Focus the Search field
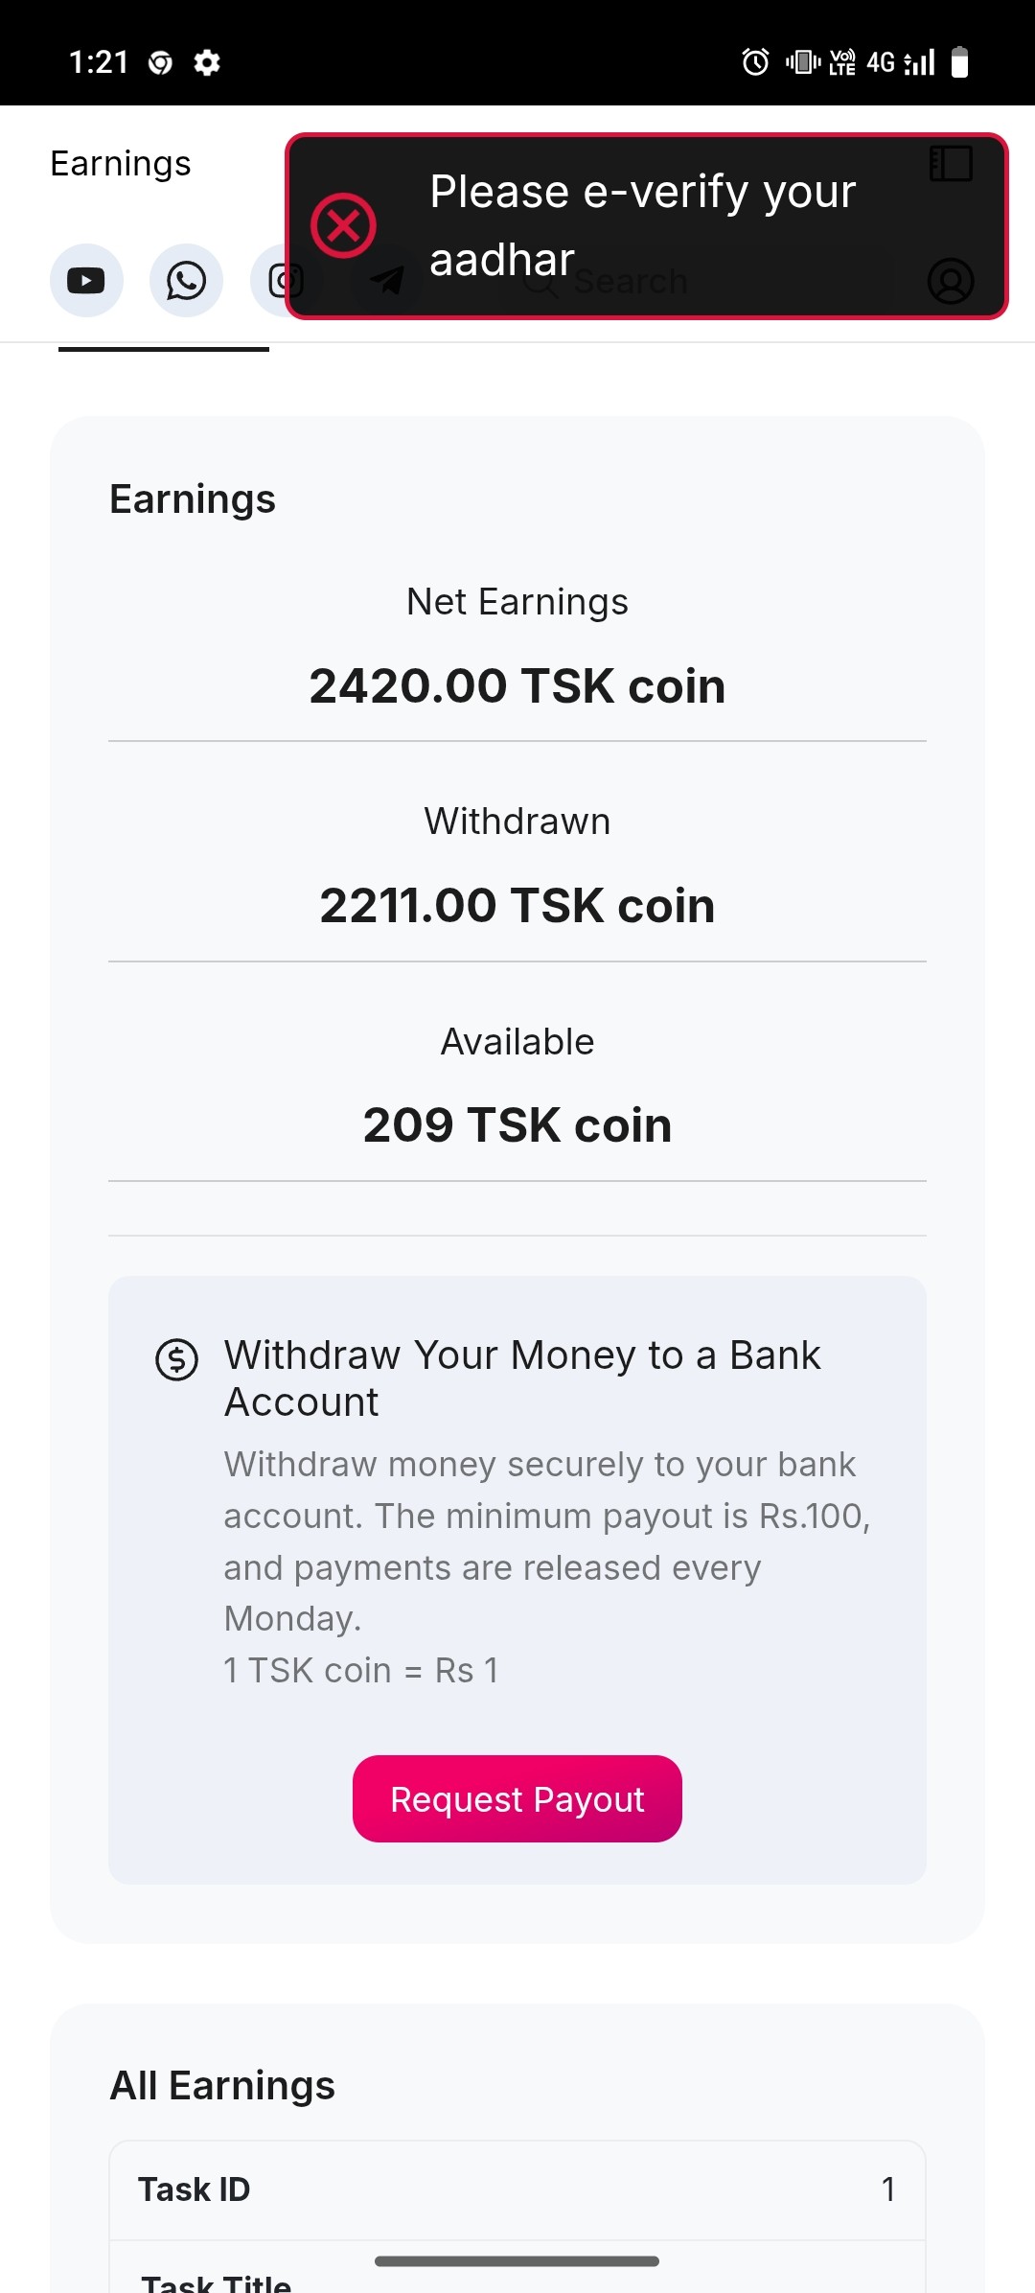This screenshot has width=1035, height=2293. (671, 282)
